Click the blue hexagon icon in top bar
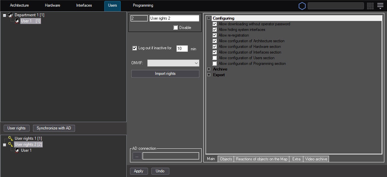 (302, 6)
